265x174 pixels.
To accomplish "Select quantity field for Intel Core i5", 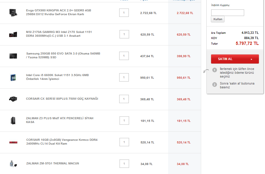I will (124, 78).
